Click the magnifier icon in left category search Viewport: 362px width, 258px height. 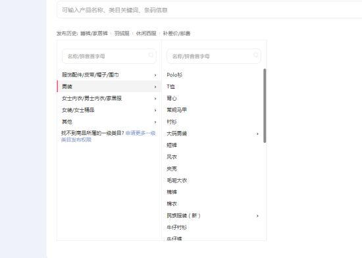pos(151,55)
